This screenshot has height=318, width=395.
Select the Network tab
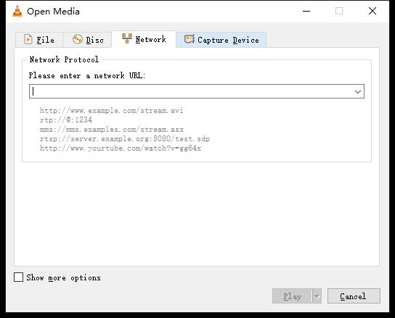pos(144,39)
